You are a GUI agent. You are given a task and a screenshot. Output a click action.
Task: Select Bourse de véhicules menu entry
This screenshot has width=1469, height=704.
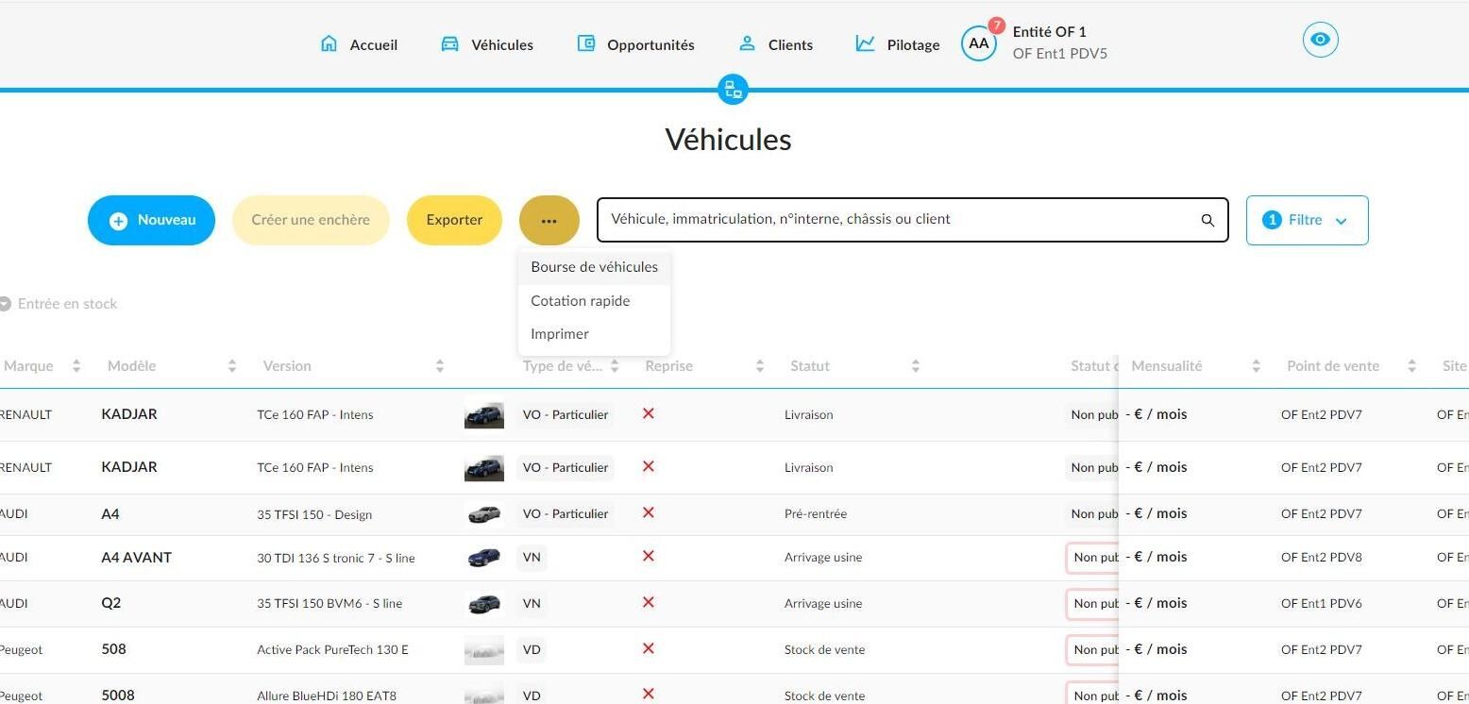click(x=594, y=267)
